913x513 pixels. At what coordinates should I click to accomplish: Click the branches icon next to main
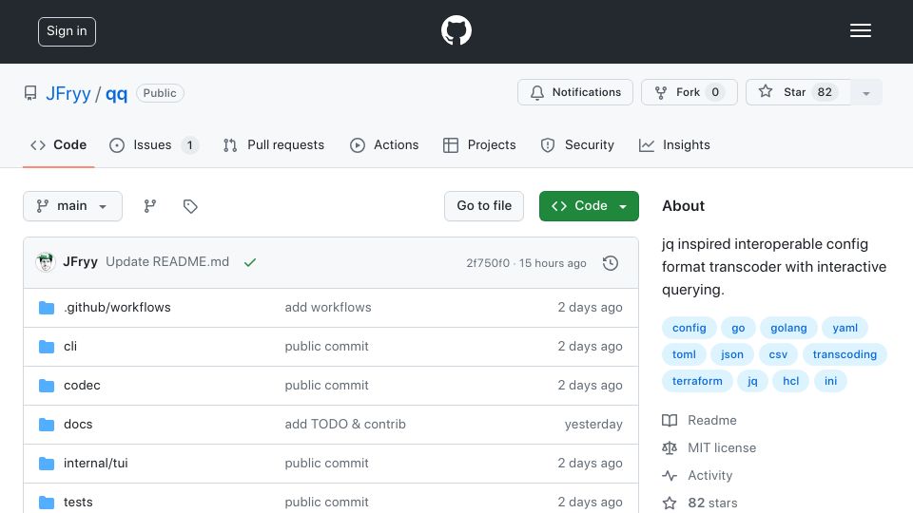coord(150,206)
